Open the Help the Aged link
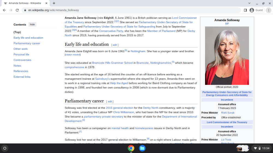Viewport: 273px width, 153px height. (x=119, y=83)
